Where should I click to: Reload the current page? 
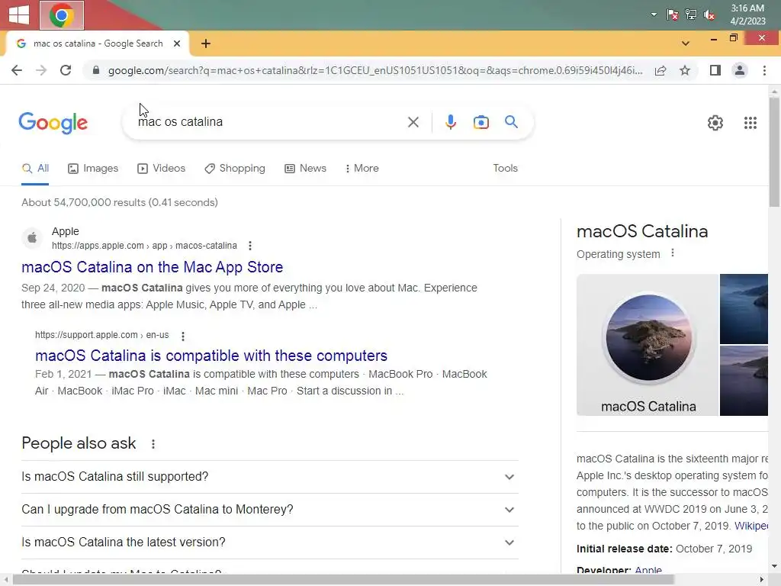(66, 70)
